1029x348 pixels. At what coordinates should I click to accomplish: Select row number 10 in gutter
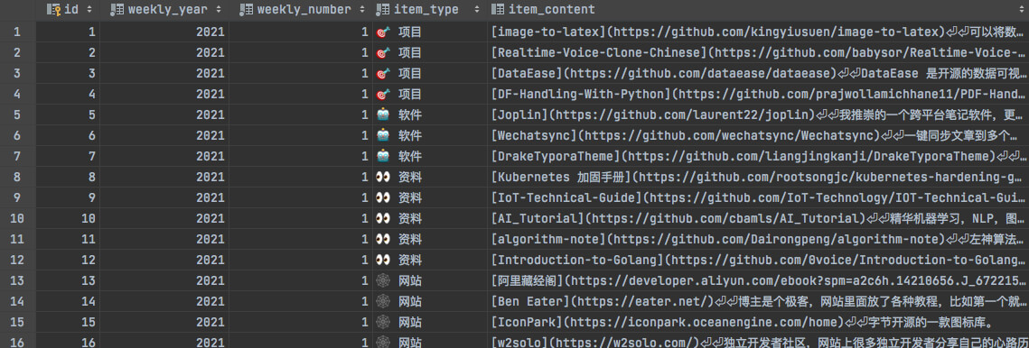pyautogui.click(x=17, y=218)
